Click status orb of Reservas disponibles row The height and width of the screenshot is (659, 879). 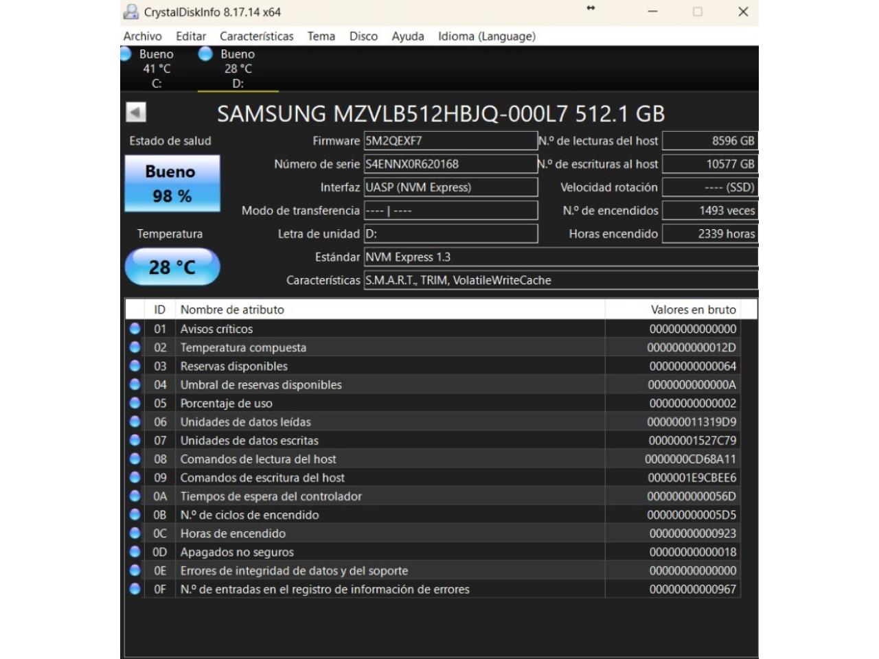click(x=135, y=366)
